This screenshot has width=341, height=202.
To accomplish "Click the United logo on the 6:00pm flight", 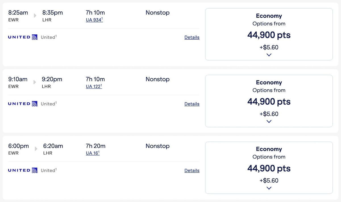I will point(23,170).
